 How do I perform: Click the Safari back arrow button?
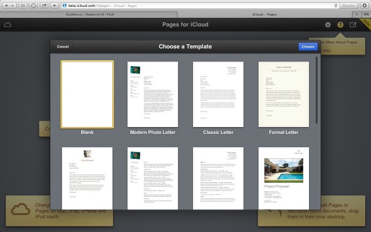(6, 5)
